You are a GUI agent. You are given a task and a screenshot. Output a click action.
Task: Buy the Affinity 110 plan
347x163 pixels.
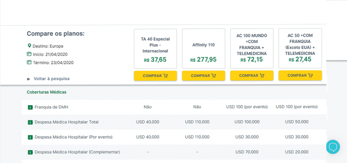click(x=204, y=76)
